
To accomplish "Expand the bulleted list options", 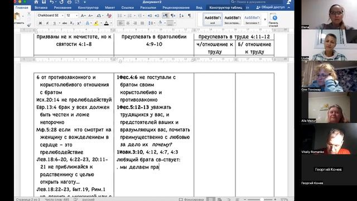I will [125, 16].
